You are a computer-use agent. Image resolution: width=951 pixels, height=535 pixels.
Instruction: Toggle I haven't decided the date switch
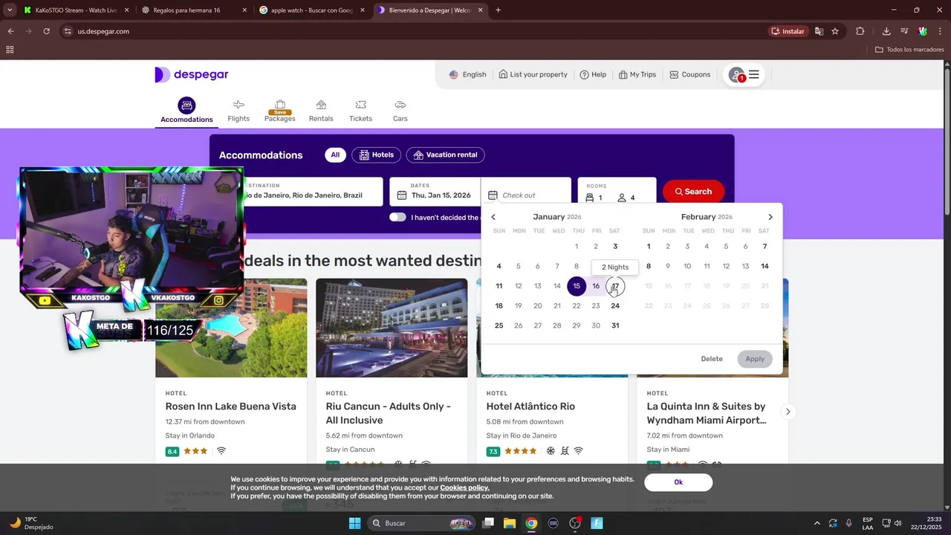pos(397,217)
